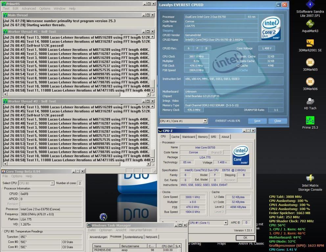The image size is (326, 252).
Task: Expand the CPU #1 / Core #1 dropdown in EVEREST
Action: click(x=205, y=121)
